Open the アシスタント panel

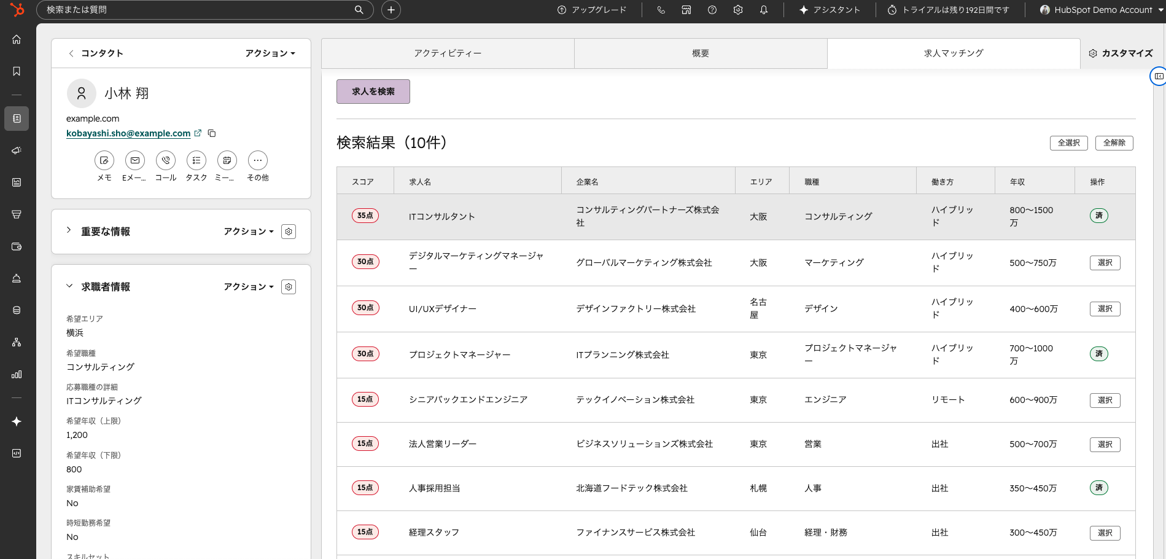(x=830, y=10)
